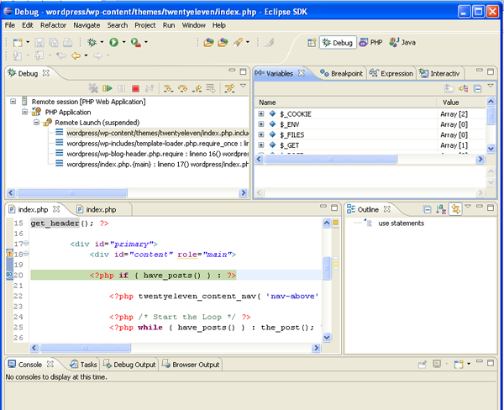Screen dimensions: 504x410
Task: Click the External Tools run icon
Action: (135, 42)
